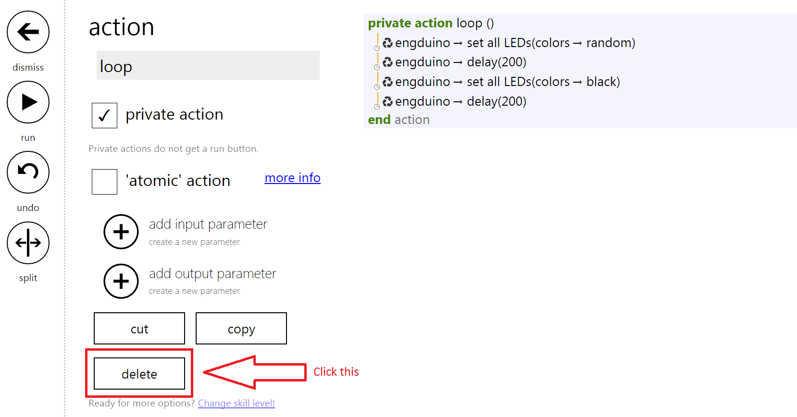Click recycle icon on set all LEDs random line
This screenshot has height=417, width=797.
(387, 43)
